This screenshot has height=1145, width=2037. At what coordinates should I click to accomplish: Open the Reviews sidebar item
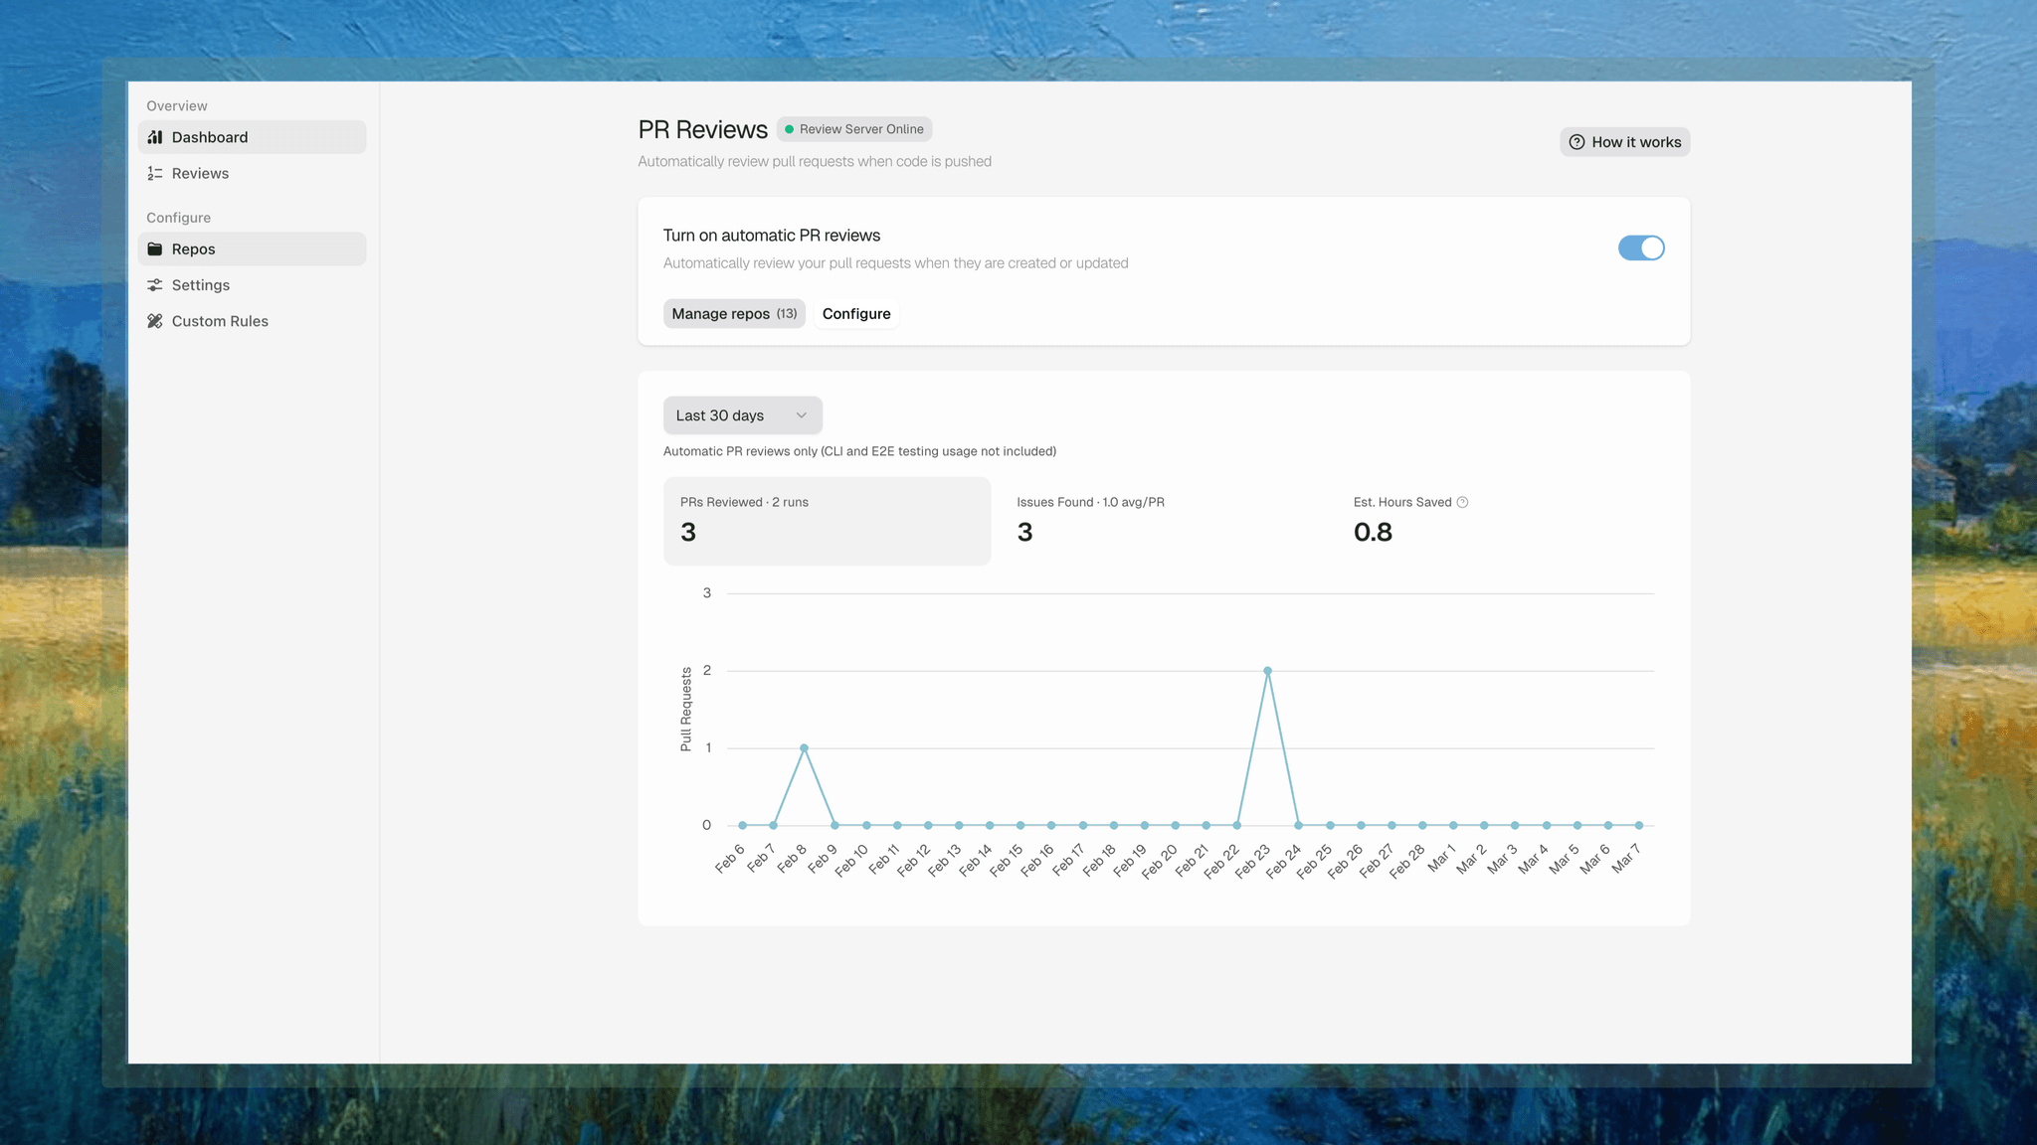(200, 173)
